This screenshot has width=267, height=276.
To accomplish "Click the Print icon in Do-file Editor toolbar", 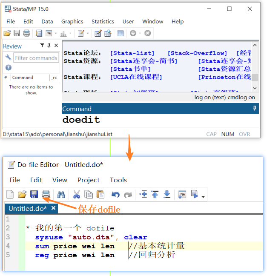I will pyautogui.click(x=46, y=195).
